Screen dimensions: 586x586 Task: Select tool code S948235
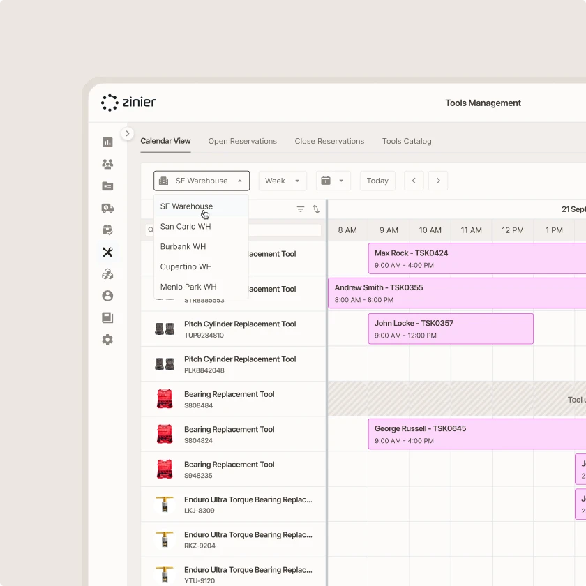[198, 476]
